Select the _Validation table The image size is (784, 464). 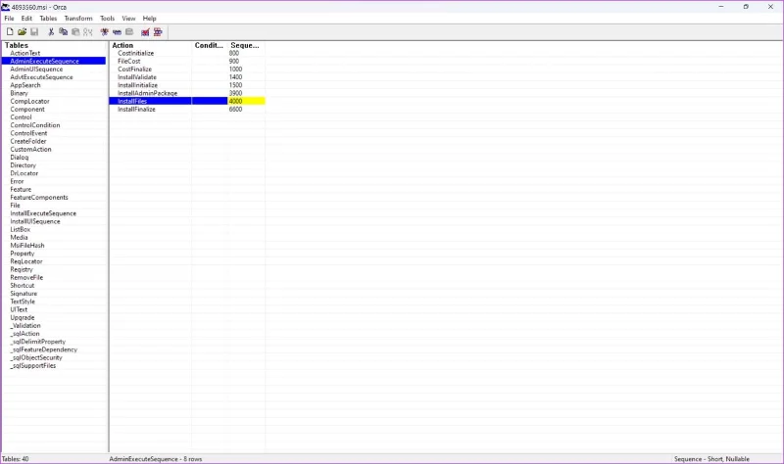pyautogui.click(x=25, y=325)
